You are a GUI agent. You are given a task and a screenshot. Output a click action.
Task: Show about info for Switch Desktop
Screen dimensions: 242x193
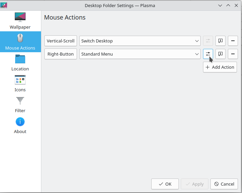220,41
